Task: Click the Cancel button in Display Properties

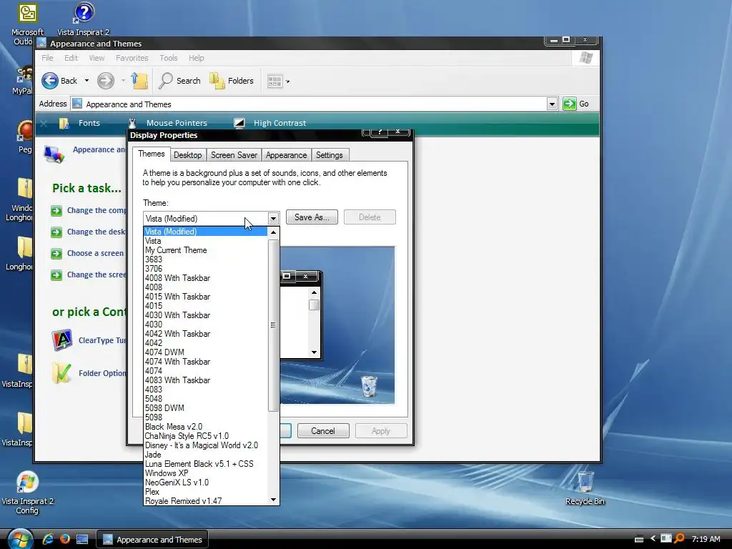Action: [x=323, y=431]
